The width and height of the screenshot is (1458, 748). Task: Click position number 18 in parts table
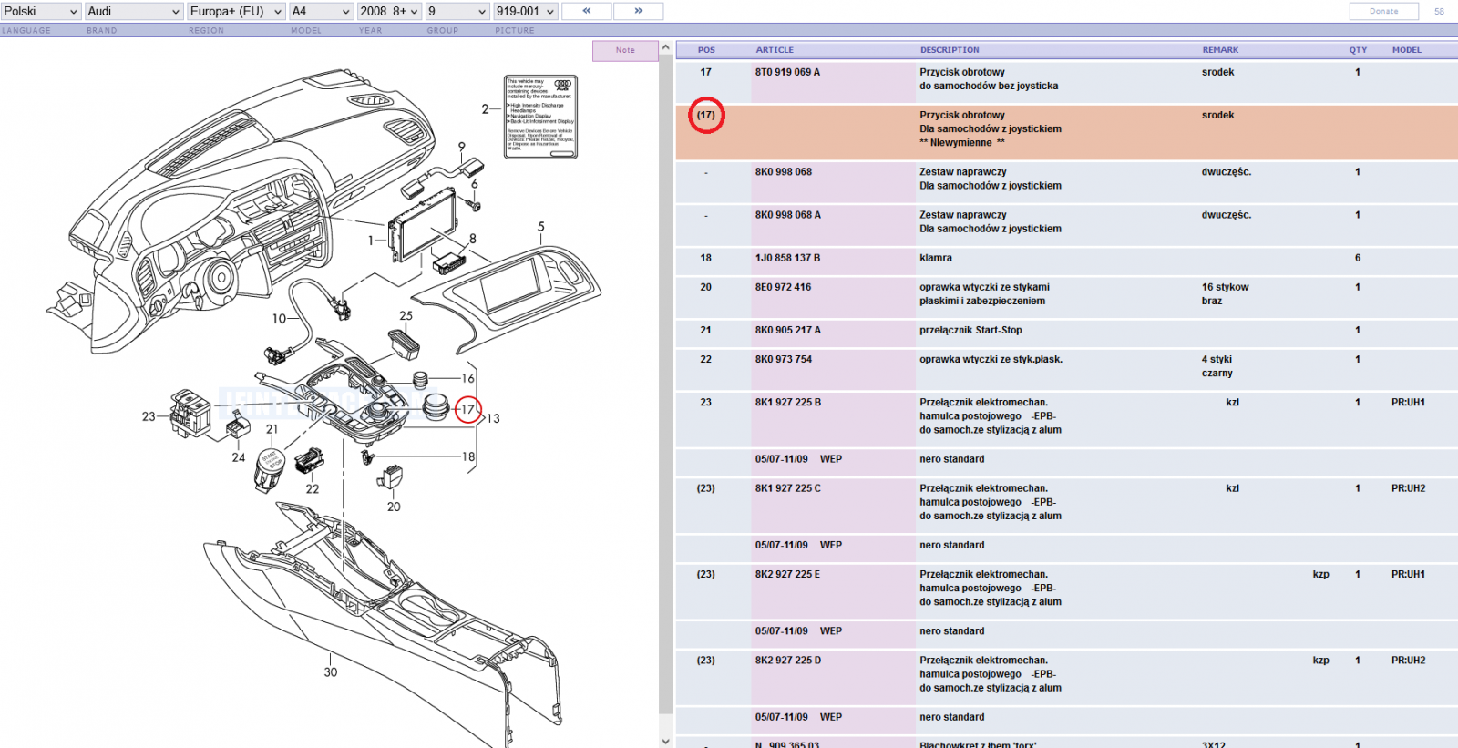(x=706, y=258)
